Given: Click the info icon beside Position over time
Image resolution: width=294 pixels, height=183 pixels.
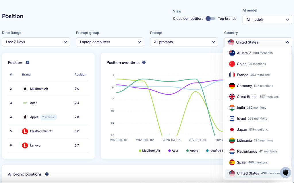Looking at the screenshot, I should 144,62.
